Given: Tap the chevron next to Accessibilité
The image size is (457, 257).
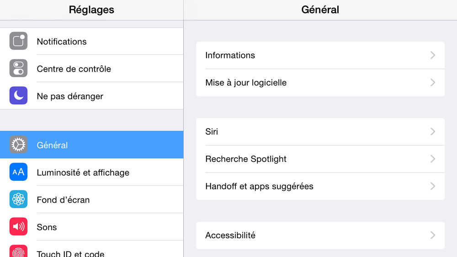Looking at the screenshot, I should [x=433, y=235].
